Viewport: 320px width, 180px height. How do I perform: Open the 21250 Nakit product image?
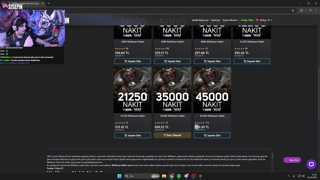[132, 90]
